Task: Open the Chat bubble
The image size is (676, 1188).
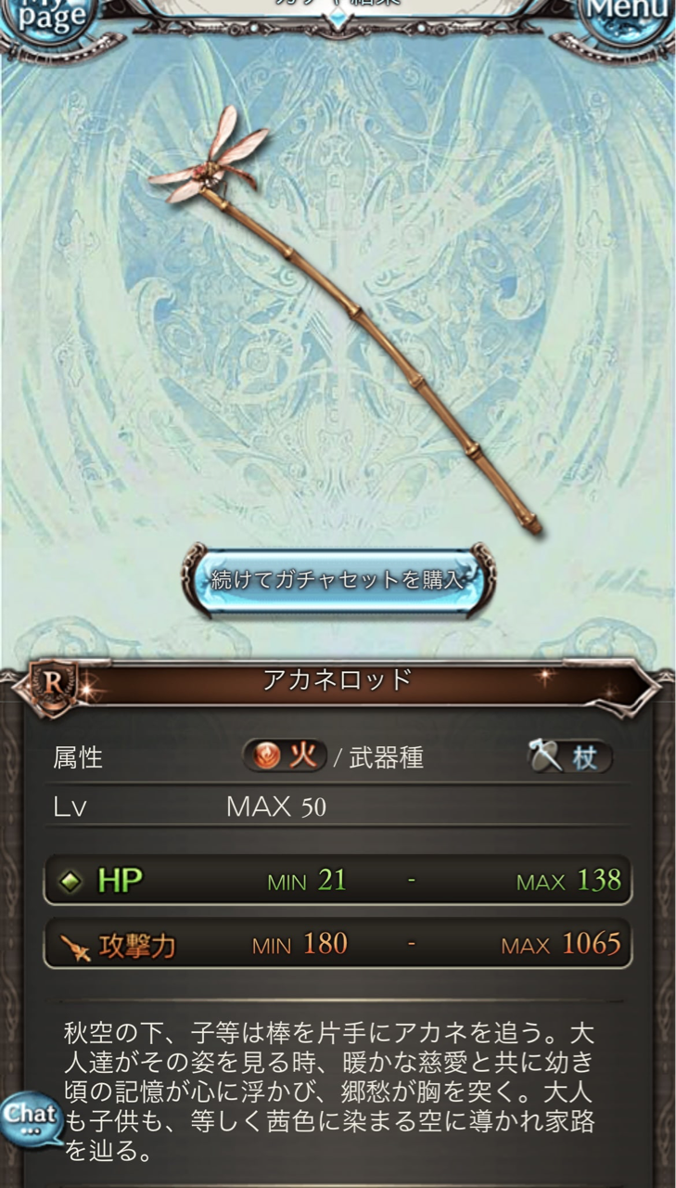Action: point(31,1119)
